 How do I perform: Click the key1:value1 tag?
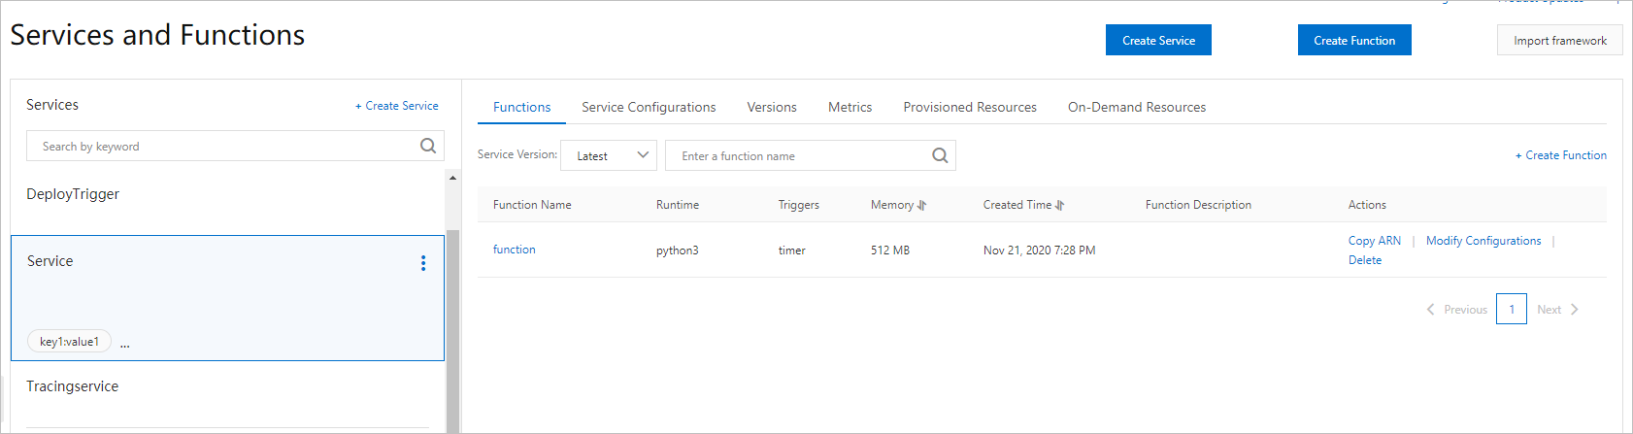pos(69,342)
